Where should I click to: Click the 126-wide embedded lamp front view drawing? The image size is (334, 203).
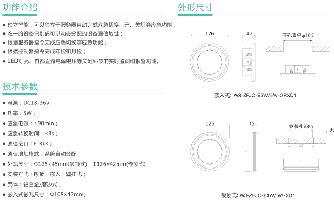click(x=209, y=61)
